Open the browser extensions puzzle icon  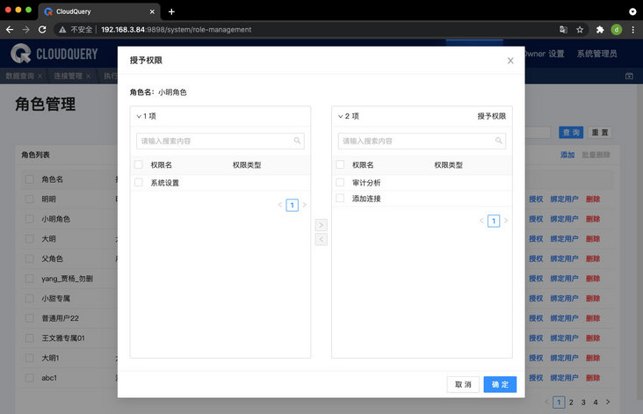point(600,30)
